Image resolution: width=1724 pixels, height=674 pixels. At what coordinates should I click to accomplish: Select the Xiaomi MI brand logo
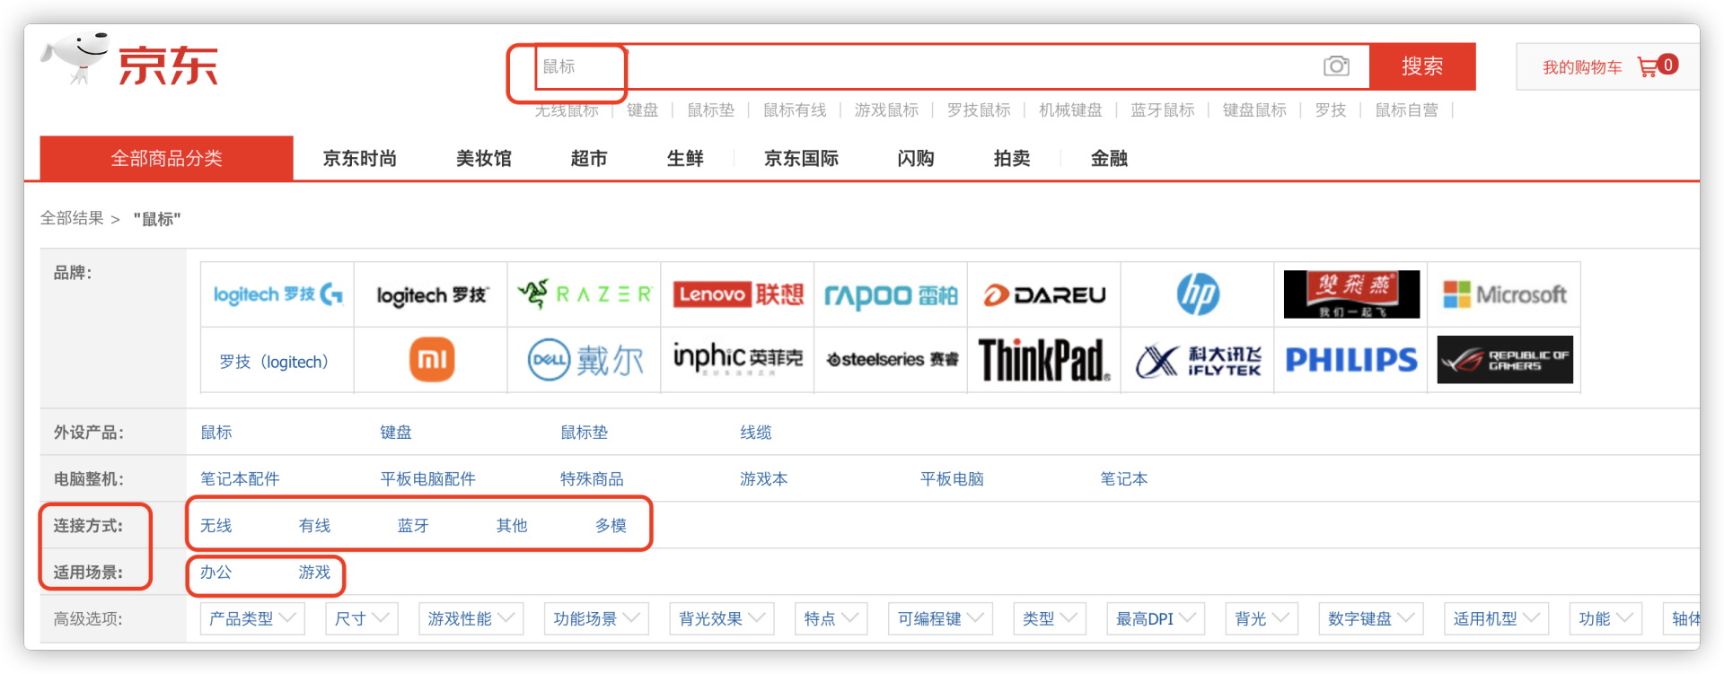431,360
